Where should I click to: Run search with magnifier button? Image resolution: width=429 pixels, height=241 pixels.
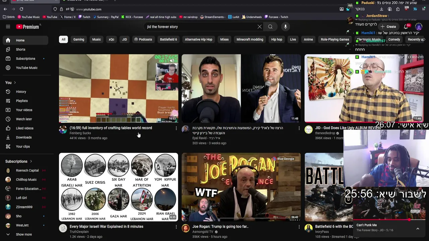(270, 27)
